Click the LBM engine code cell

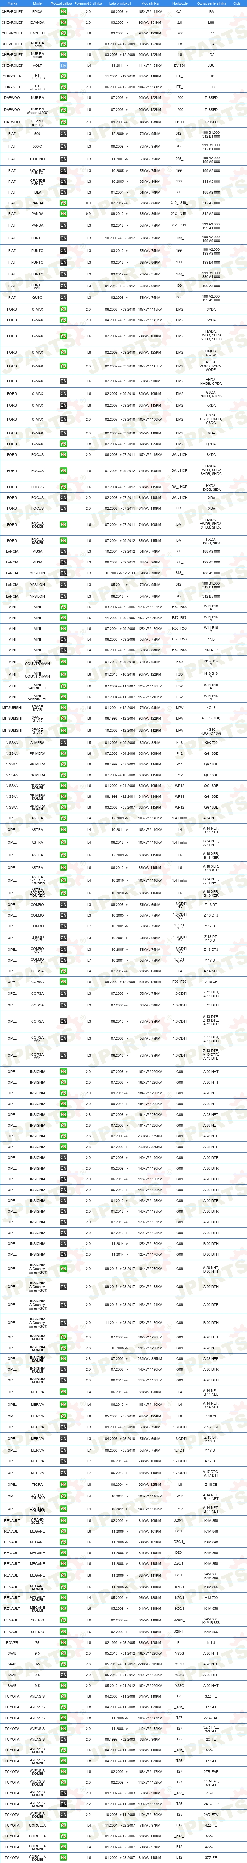pyautogui.click(x=211, y=12)
